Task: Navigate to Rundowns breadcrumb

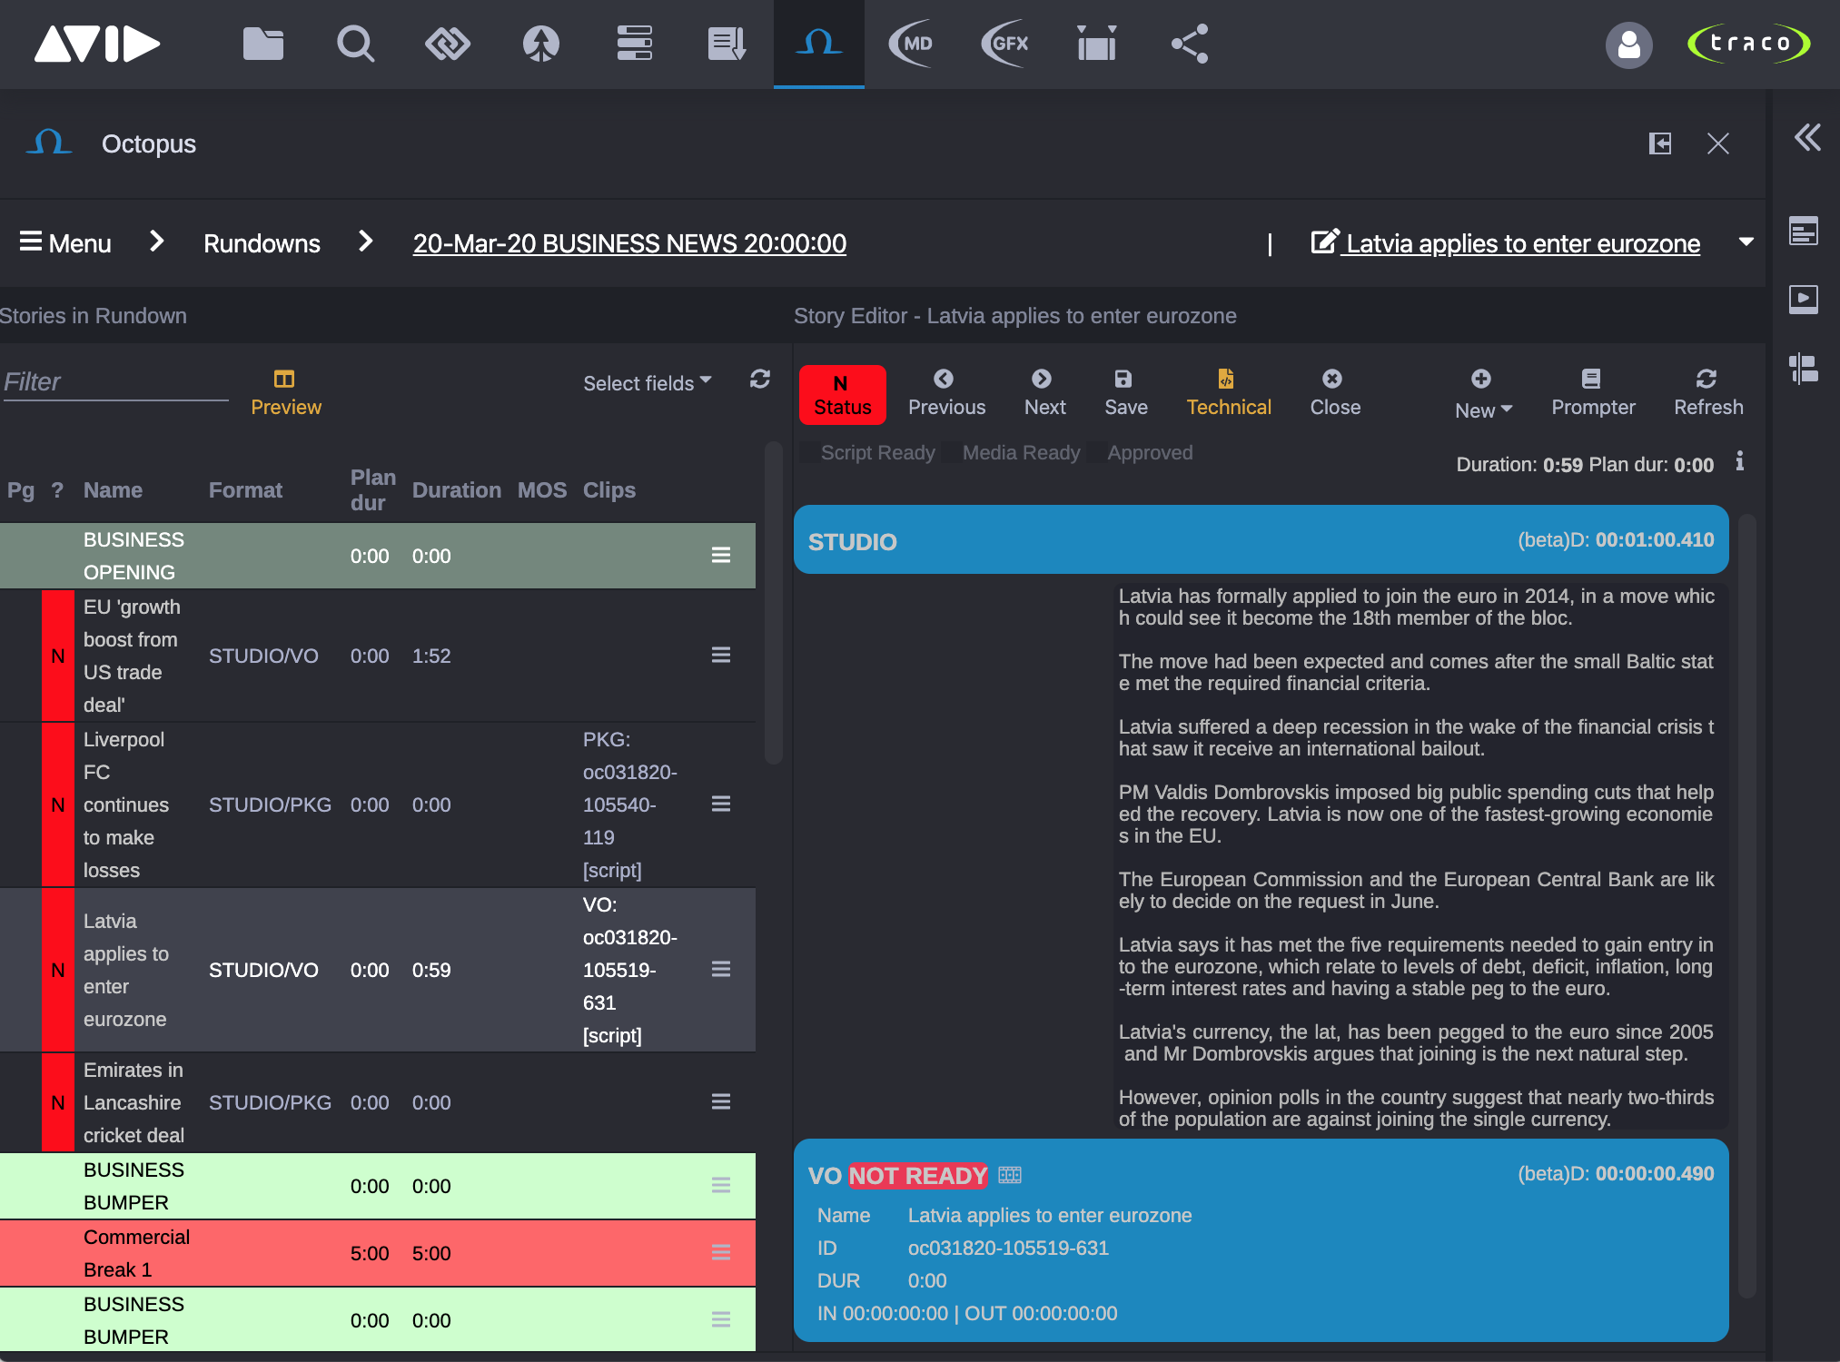Action: pos(262,243)
